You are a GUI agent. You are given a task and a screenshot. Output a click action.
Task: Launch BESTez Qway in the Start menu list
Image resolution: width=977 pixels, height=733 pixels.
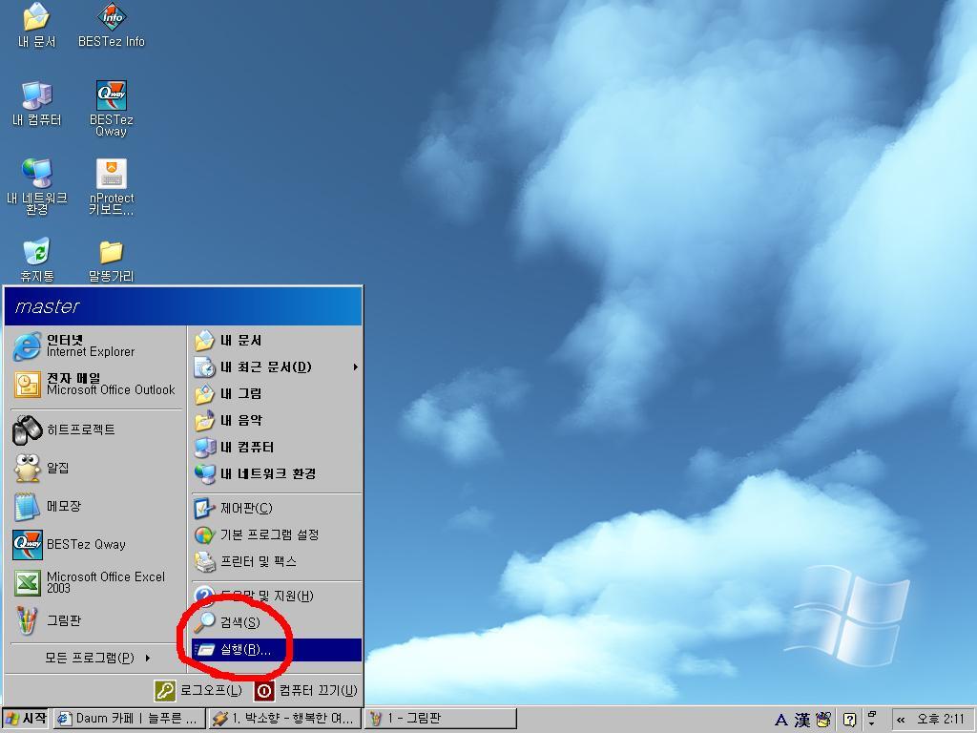(96, 544)
